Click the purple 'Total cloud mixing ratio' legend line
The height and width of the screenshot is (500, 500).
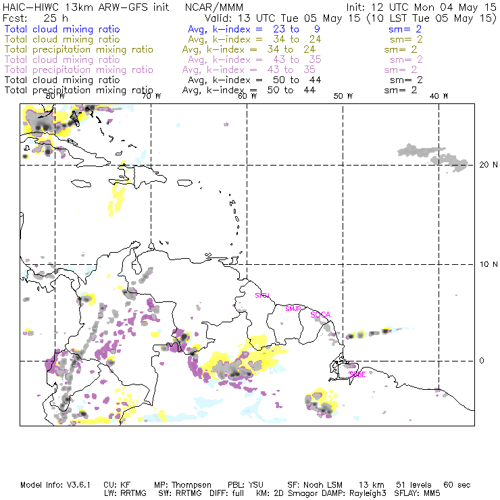pyautogui.click(x=62, y=59)
